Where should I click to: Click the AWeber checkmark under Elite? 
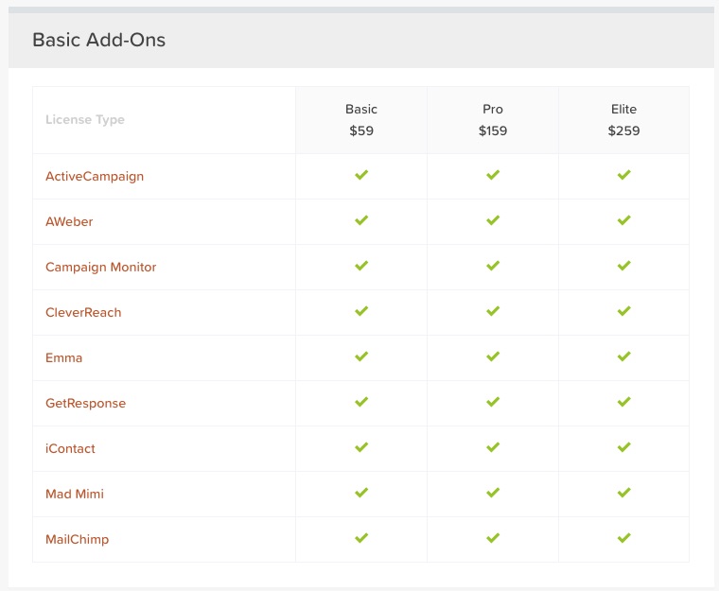pyautogui.click(x=624, y=220)
